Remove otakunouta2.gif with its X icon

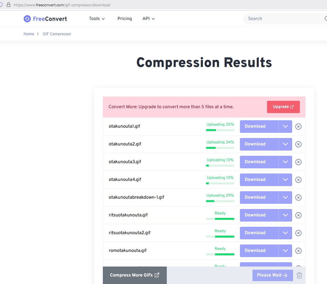(x=298, y=144)
